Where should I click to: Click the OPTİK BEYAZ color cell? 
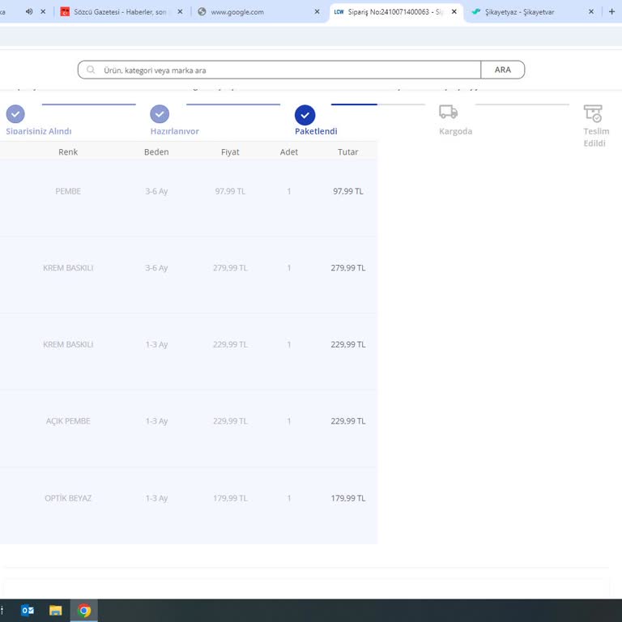click(x=68, y=498)
